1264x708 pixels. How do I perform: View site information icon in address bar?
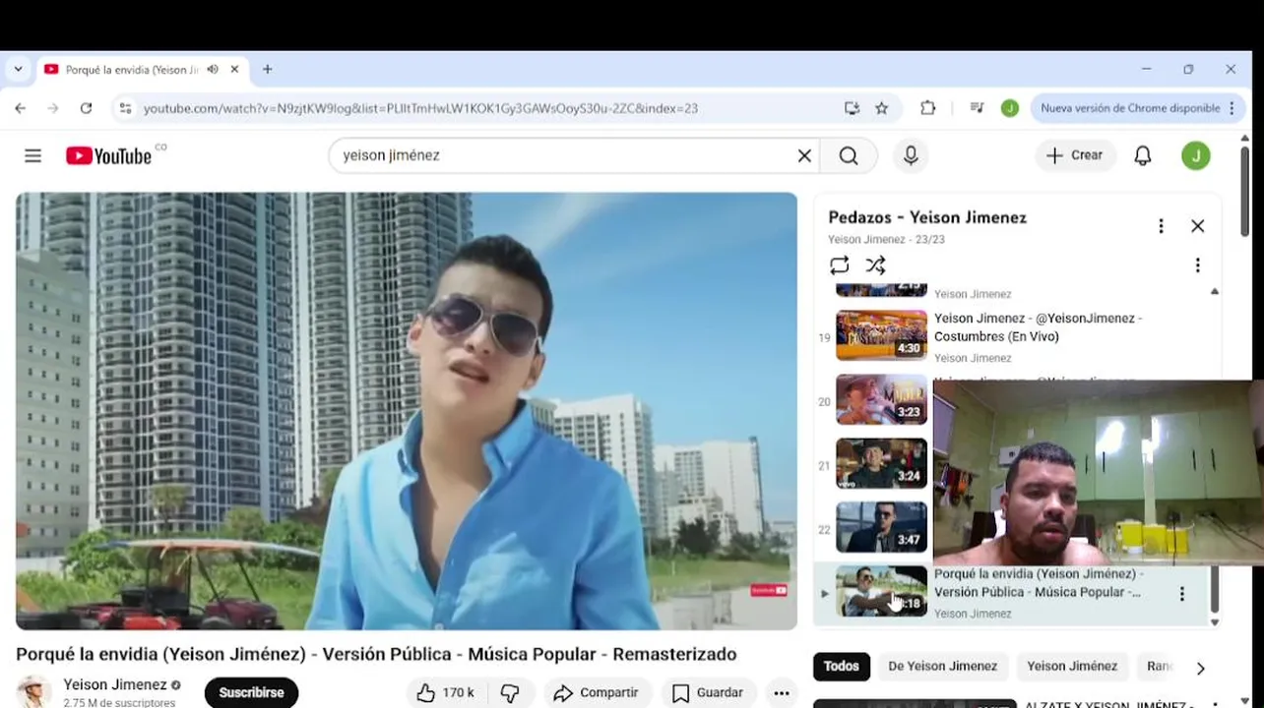point(125,108)
